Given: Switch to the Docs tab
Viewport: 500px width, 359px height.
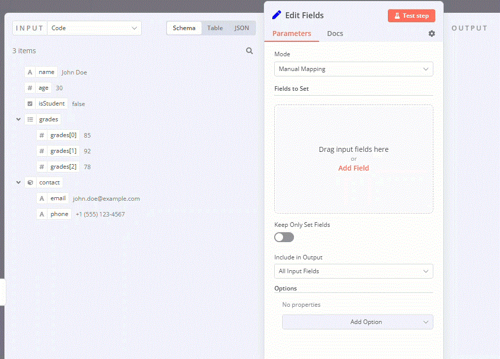Looking at the screenshot, I should coord(335,33).
